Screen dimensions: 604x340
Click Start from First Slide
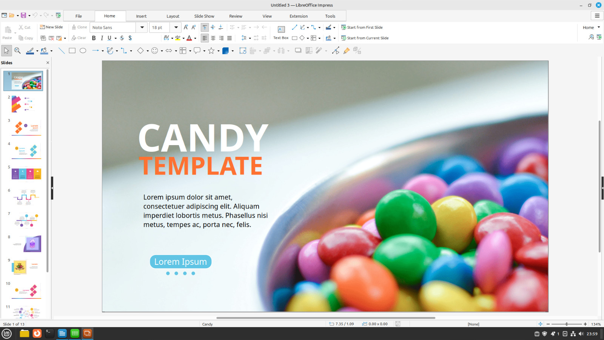coord(362,27)
